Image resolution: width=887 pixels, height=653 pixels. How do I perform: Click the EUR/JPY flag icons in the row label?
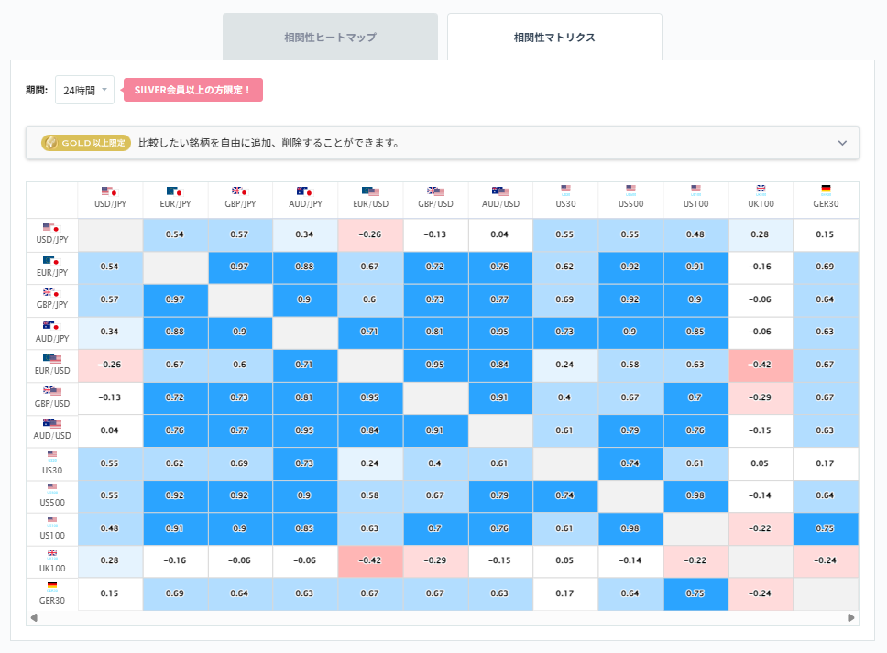[51, 259]
